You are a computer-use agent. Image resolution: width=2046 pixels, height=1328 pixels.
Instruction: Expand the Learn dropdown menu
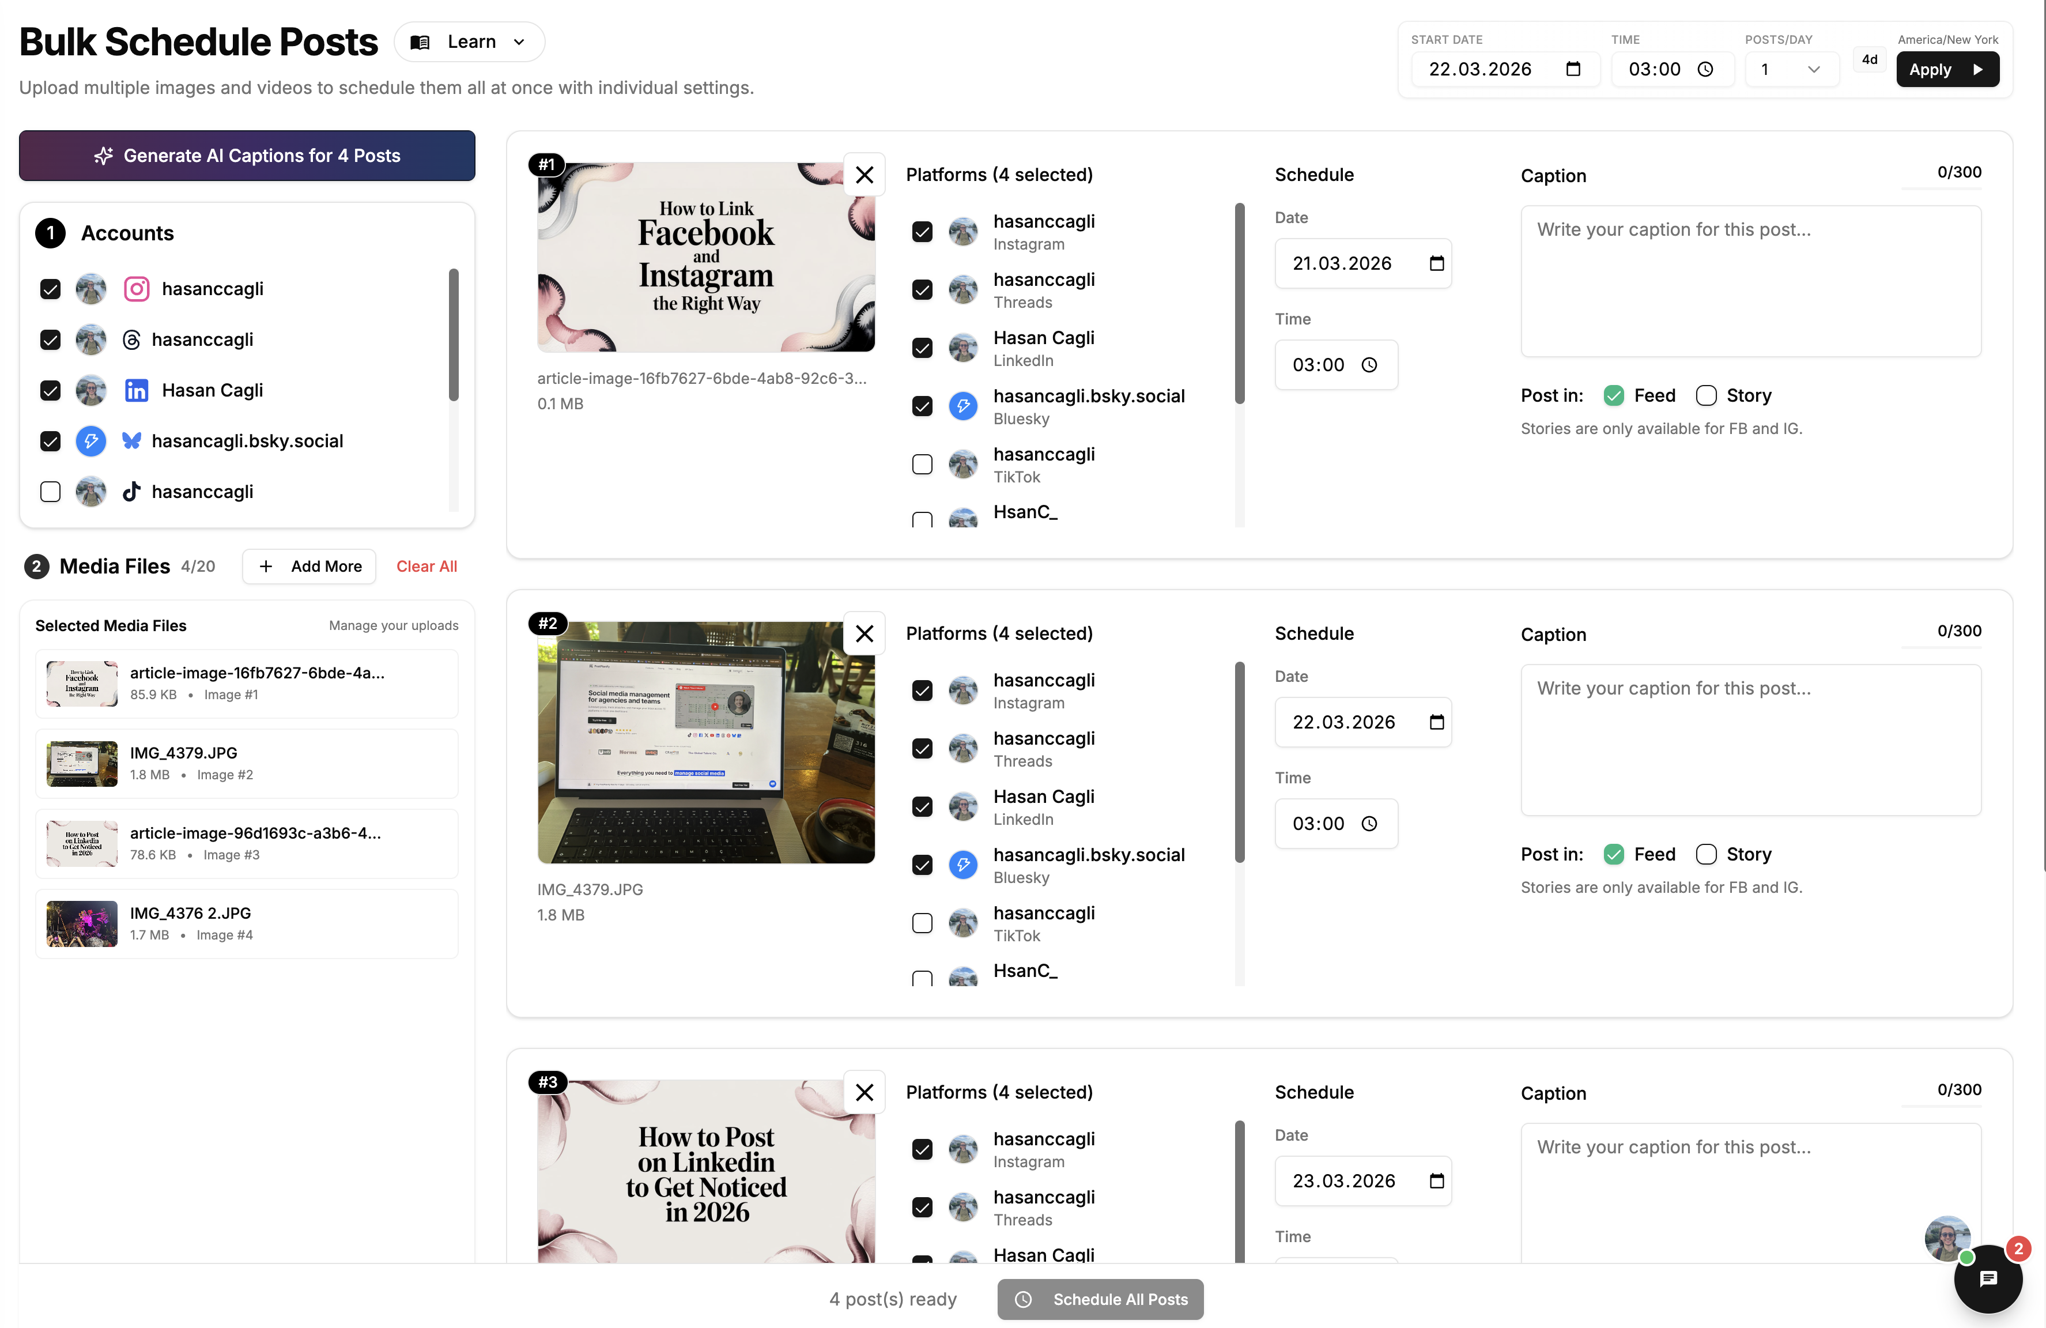click(469, 42)
